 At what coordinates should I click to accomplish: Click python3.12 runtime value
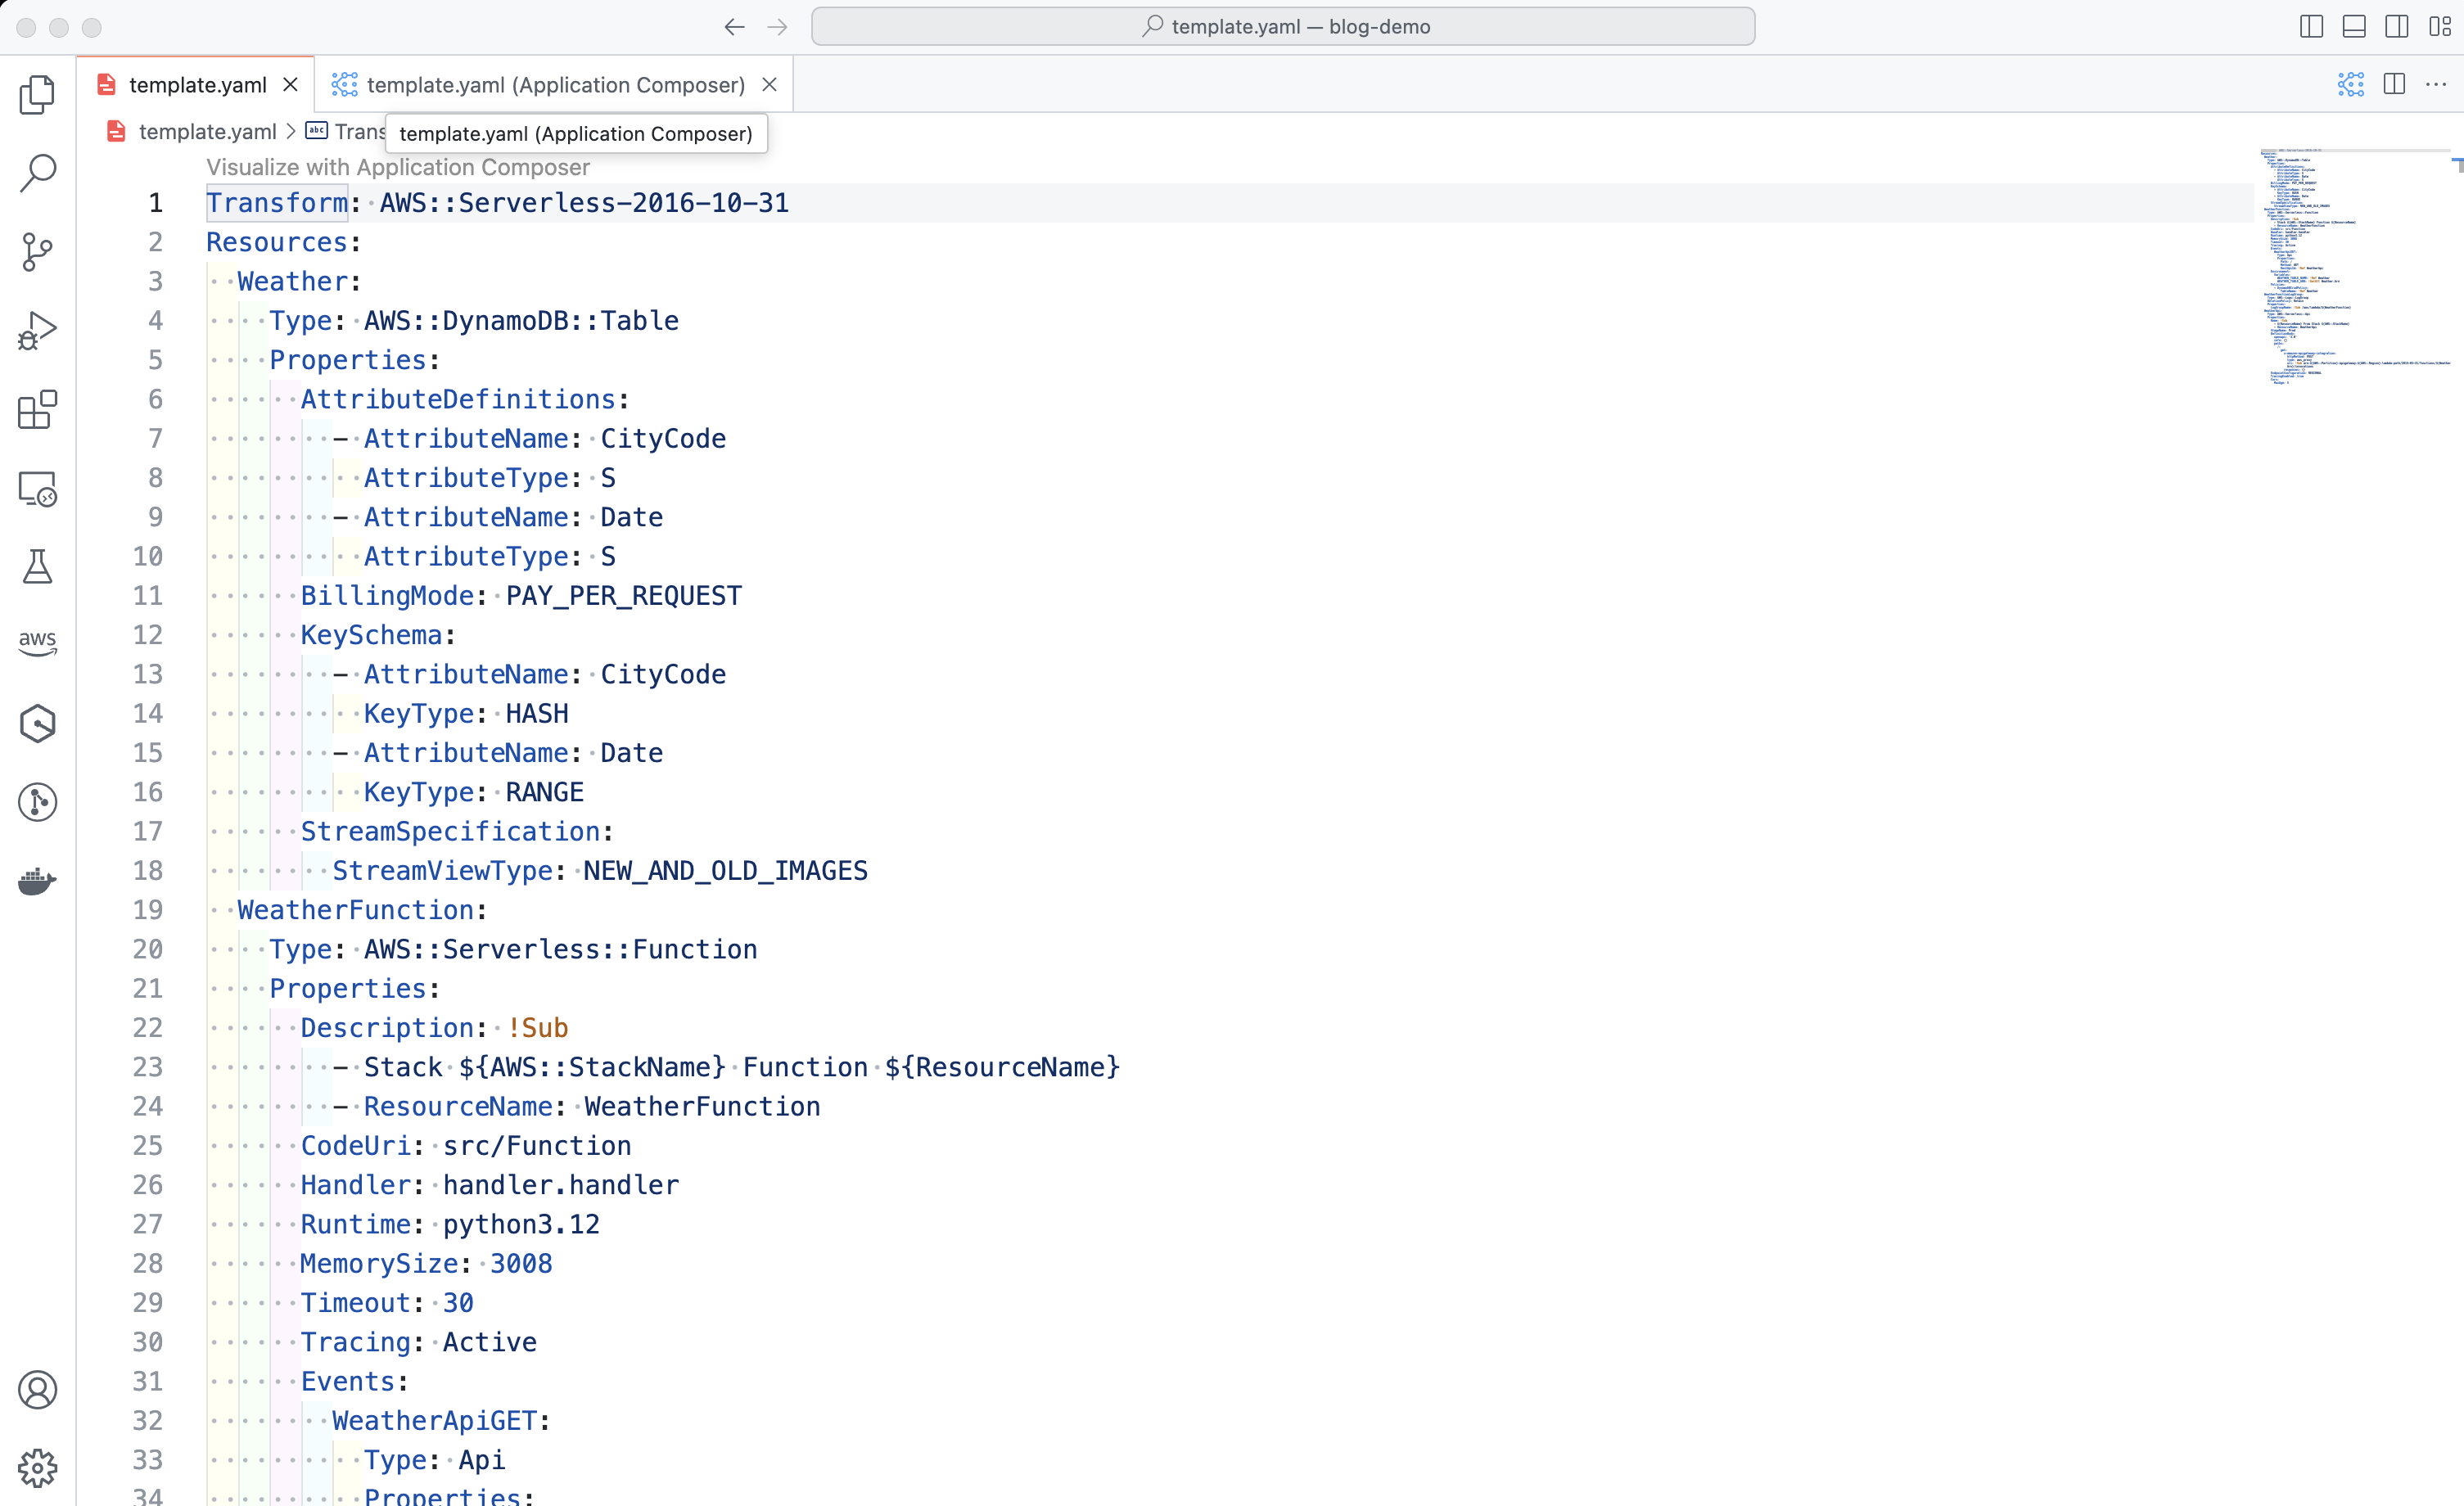click(x=521, y=1224)
